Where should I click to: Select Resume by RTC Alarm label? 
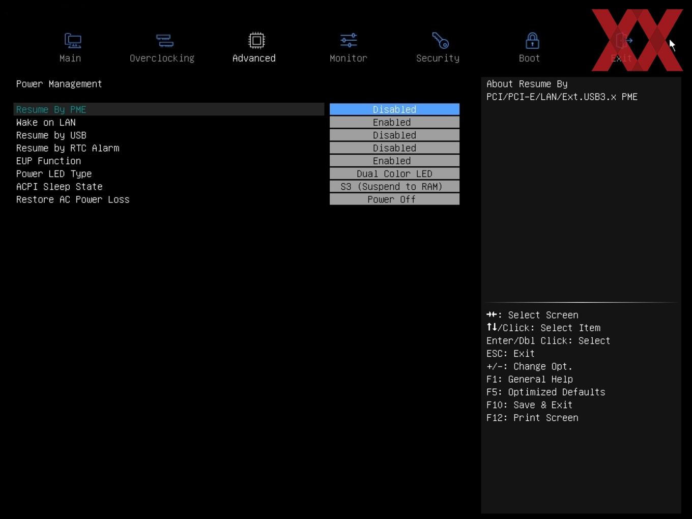point(68,148)
